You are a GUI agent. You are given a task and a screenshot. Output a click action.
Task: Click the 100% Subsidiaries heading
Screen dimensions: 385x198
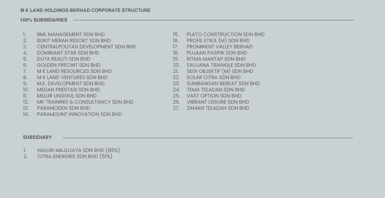pyautogui.click(x=44, y=20)
